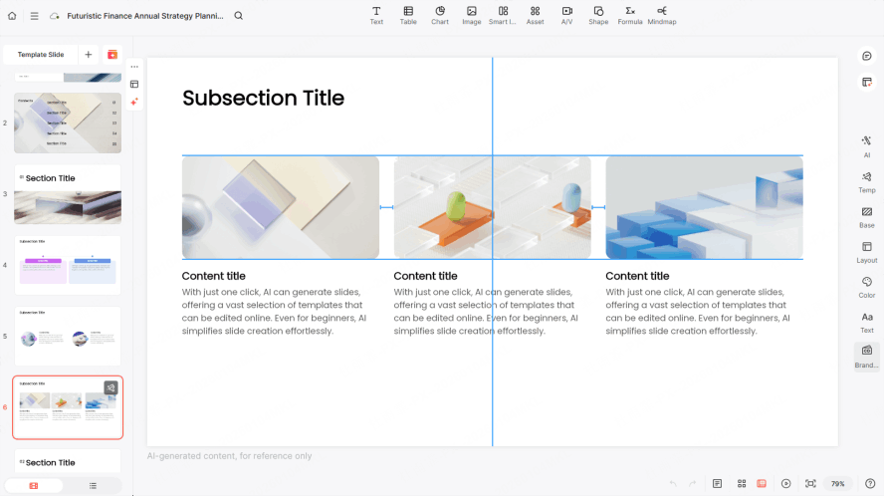The image size is (884, 496).
Task: Select the Template Slide tab
Action: pos(40,55)
